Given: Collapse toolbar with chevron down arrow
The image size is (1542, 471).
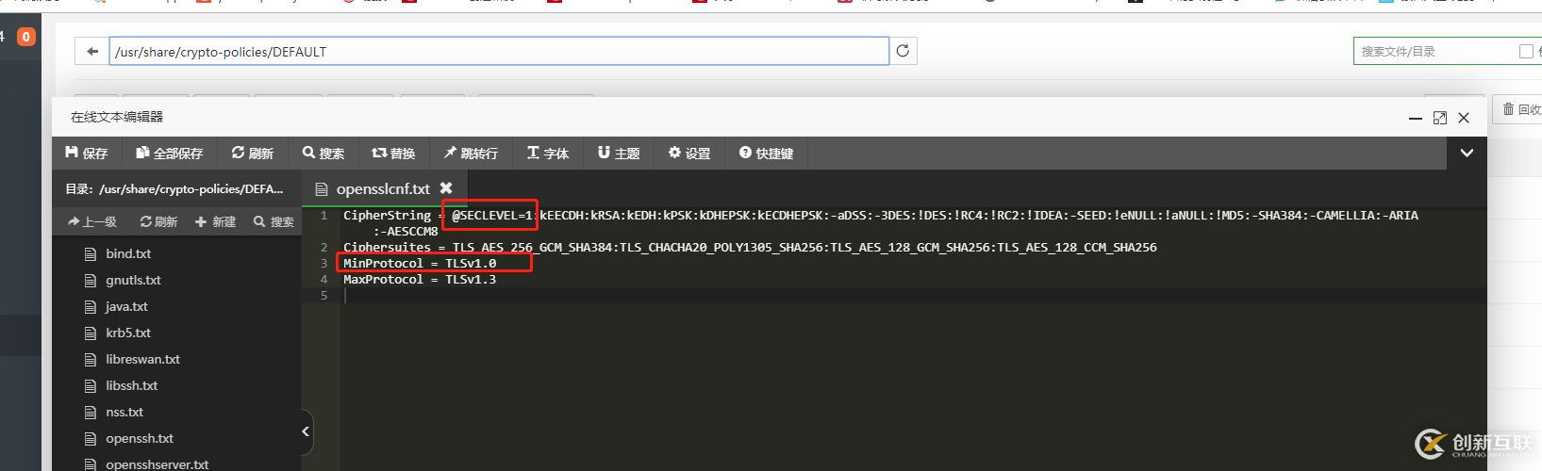Looking at the screenshot, I should (1467, 153).
